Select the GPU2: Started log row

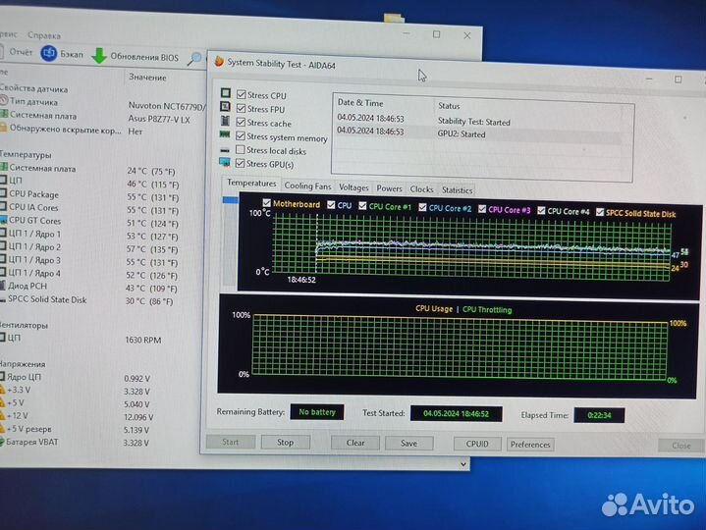(478, 133)
